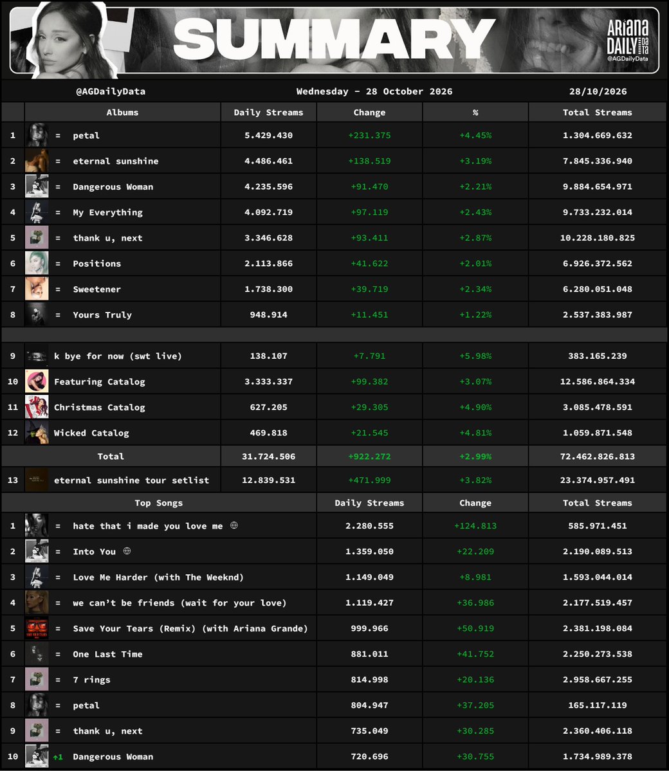Click the globe icon next to Into You
Viewport: 669px width, 771px height.
tap(127, 550)
